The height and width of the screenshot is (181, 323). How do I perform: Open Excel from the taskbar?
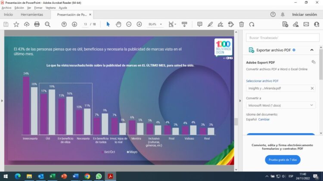(52, 176)
